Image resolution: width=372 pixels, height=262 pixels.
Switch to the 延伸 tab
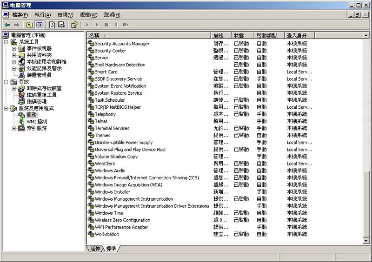tap(95, 249)
